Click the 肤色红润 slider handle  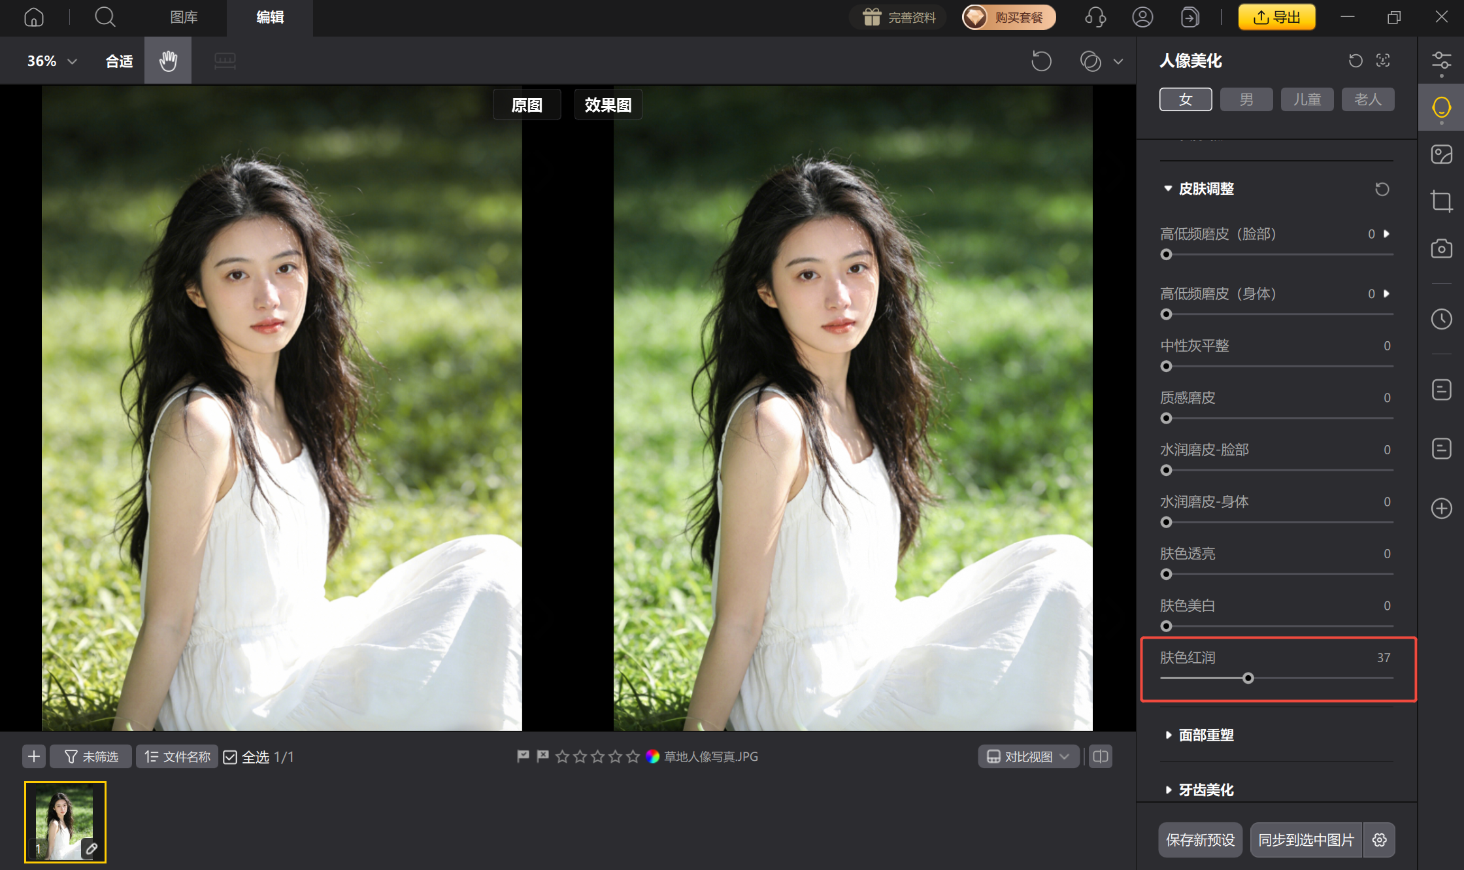[1248, 678]
